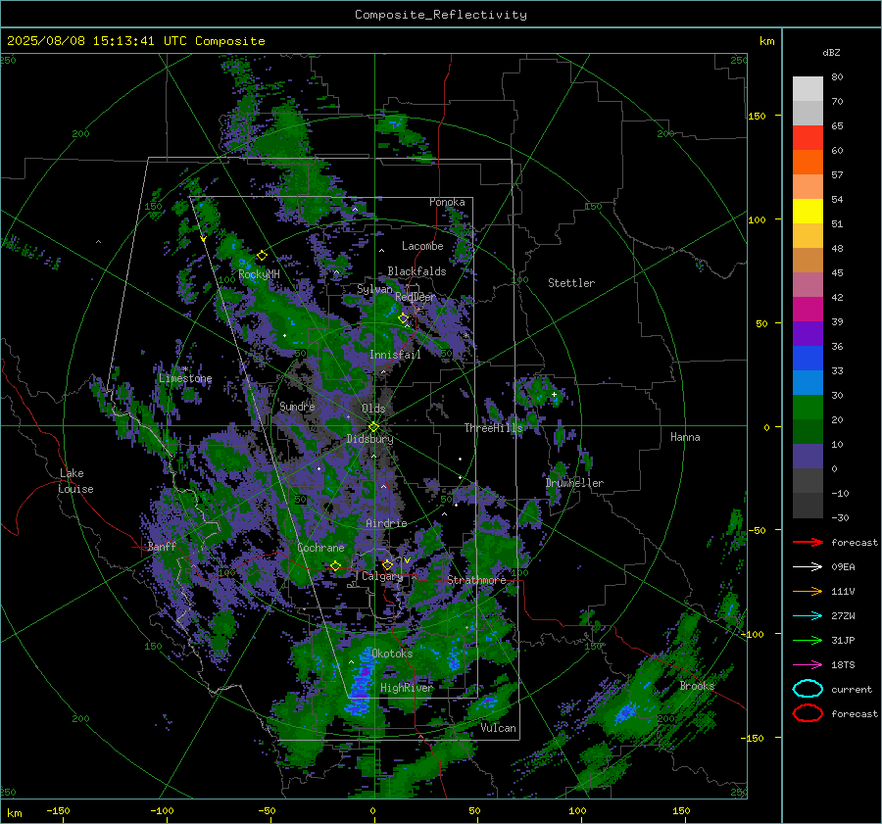Click the Calgary city label
The height and width of the screenshot is (824, 882).
pos(382,576)
